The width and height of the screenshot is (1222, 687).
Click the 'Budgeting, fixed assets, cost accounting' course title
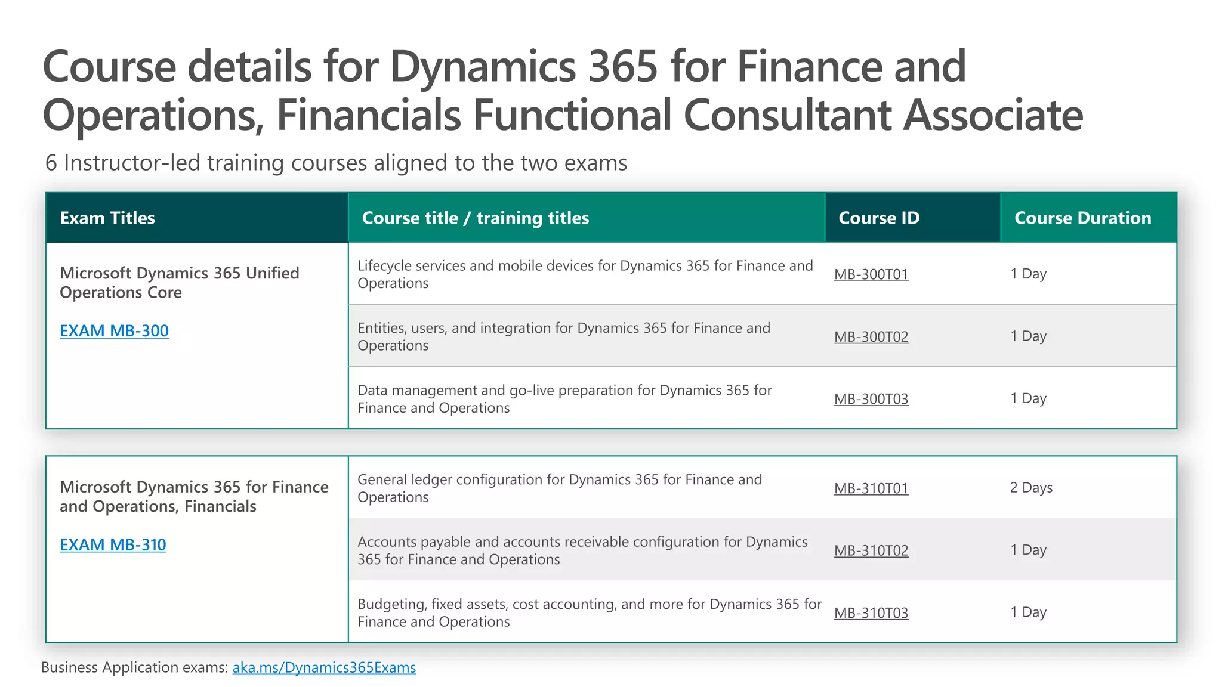click(590, 612)
